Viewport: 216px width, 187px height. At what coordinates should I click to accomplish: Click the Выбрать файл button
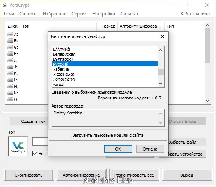pyautogui.click(x=187, y=142)
